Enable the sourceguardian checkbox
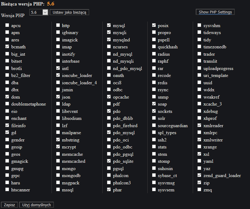250x209 pixels. [154, 126]
